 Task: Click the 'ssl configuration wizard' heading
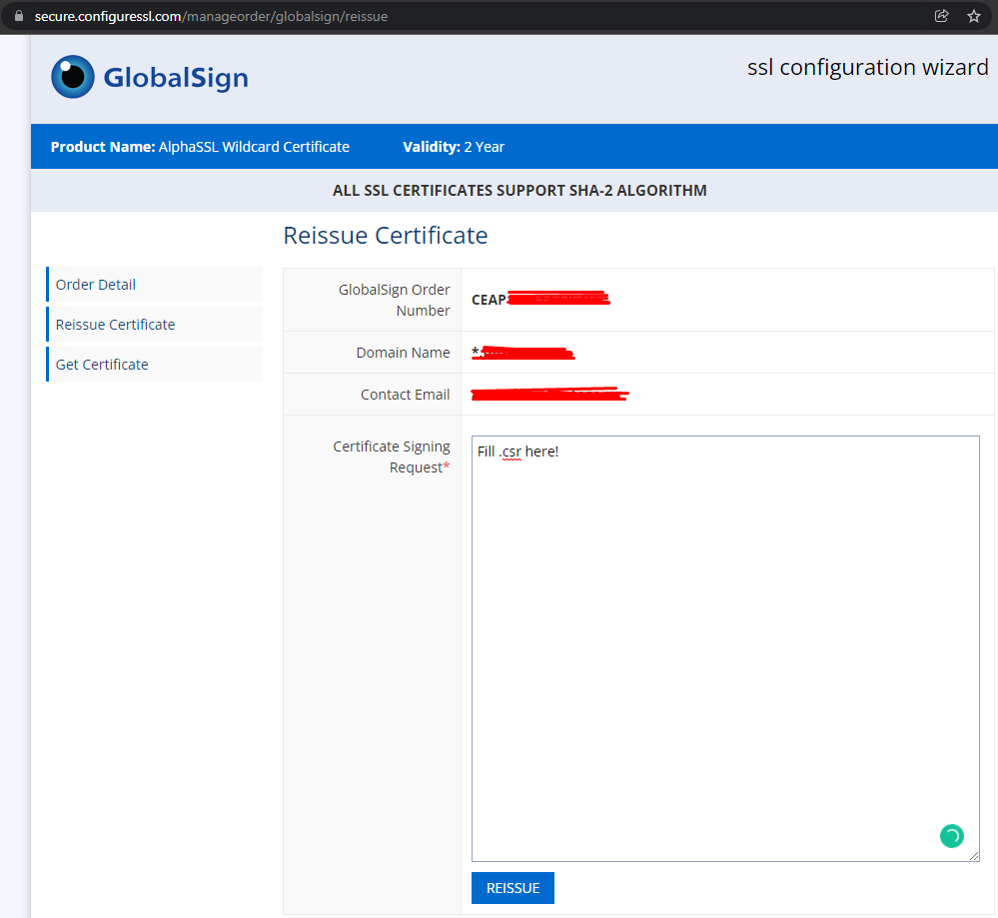pos(867,67)
